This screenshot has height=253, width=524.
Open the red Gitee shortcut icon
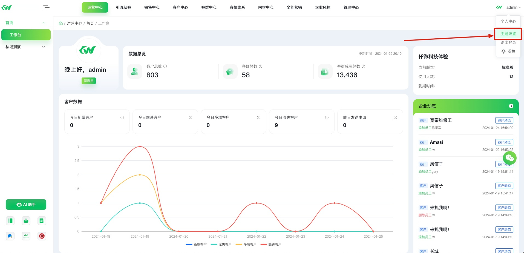tap(42, 236)
